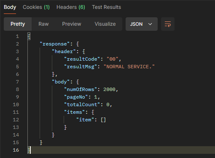215x158 pixels.
Task: Click the "resultCode" key
Action: tap(82, 59)
